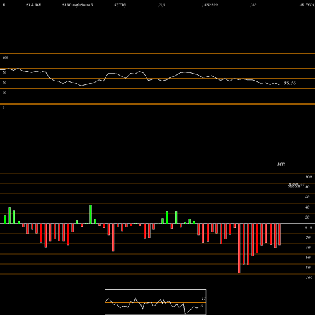Click 'SI MunafaSutraR' header text
315x315 pixels.
[x=77, y=5]
